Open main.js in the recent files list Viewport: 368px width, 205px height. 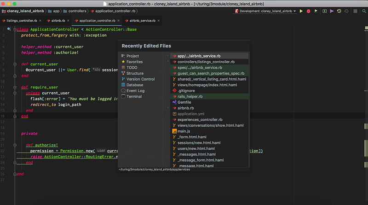tap(184, 131)
